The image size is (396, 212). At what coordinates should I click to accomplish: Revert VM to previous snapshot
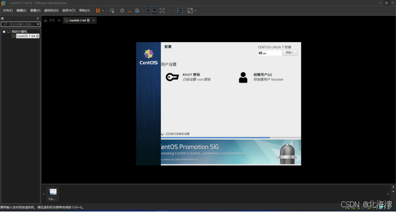[x=130, y=11]
